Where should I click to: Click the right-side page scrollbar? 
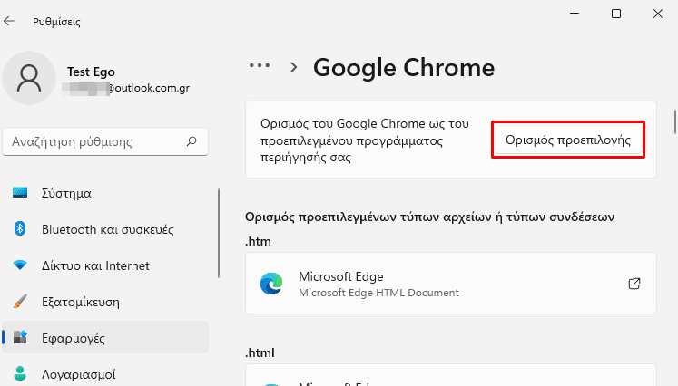[675, 122]
